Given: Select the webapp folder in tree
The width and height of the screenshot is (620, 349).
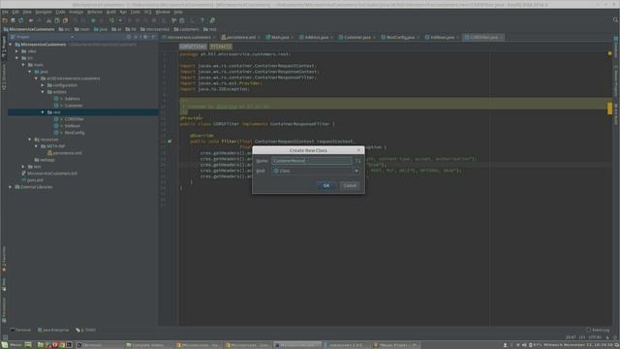Looking at the screenshot, I should pyautogui.click(x=45, y=160).
